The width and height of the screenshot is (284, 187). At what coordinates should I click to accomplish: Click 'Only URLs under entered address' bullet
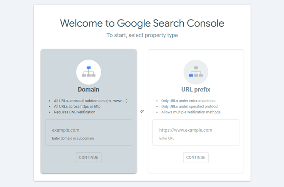click(x=188, y=101)
